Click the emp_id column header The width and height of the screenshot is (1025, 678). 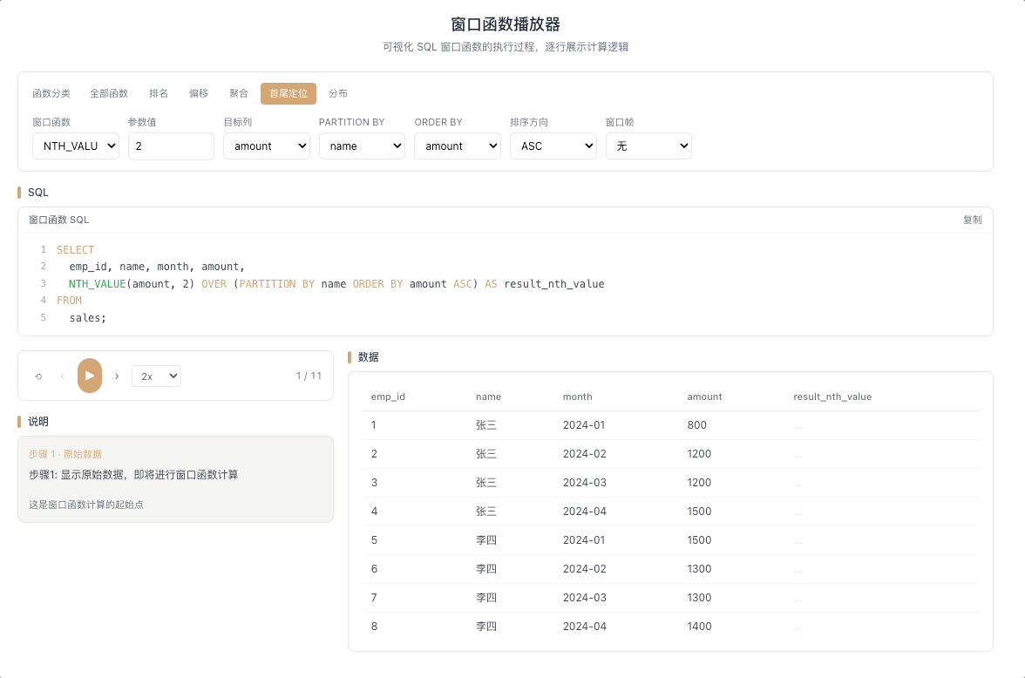[389, 397]
